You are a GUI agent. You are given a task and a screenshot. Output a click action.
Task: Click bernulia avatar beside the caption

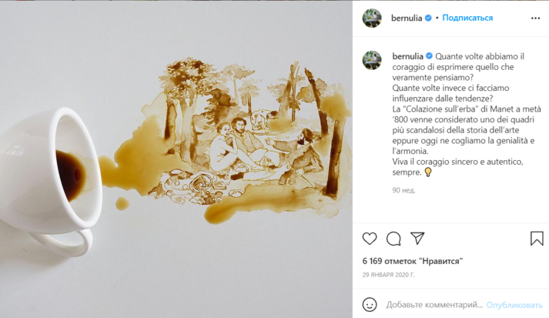pyautogui.click(x=372, y=60)
